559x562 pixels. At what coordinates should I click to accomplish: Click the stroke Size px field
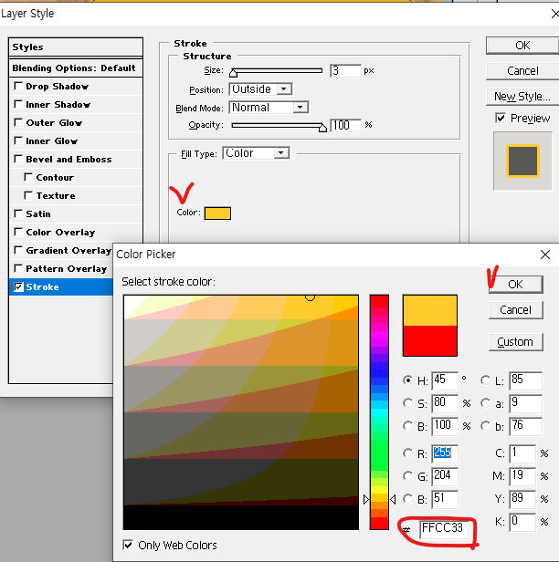tap(345, 70)
